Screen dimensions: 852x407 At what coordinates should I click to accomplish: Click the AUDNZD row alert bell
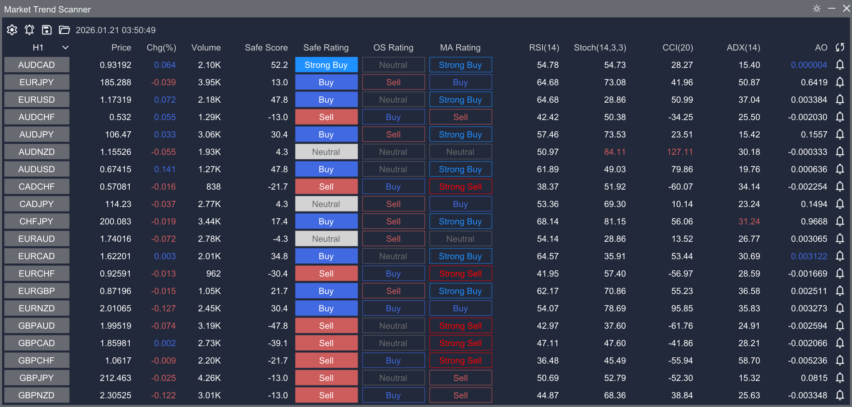840,152
